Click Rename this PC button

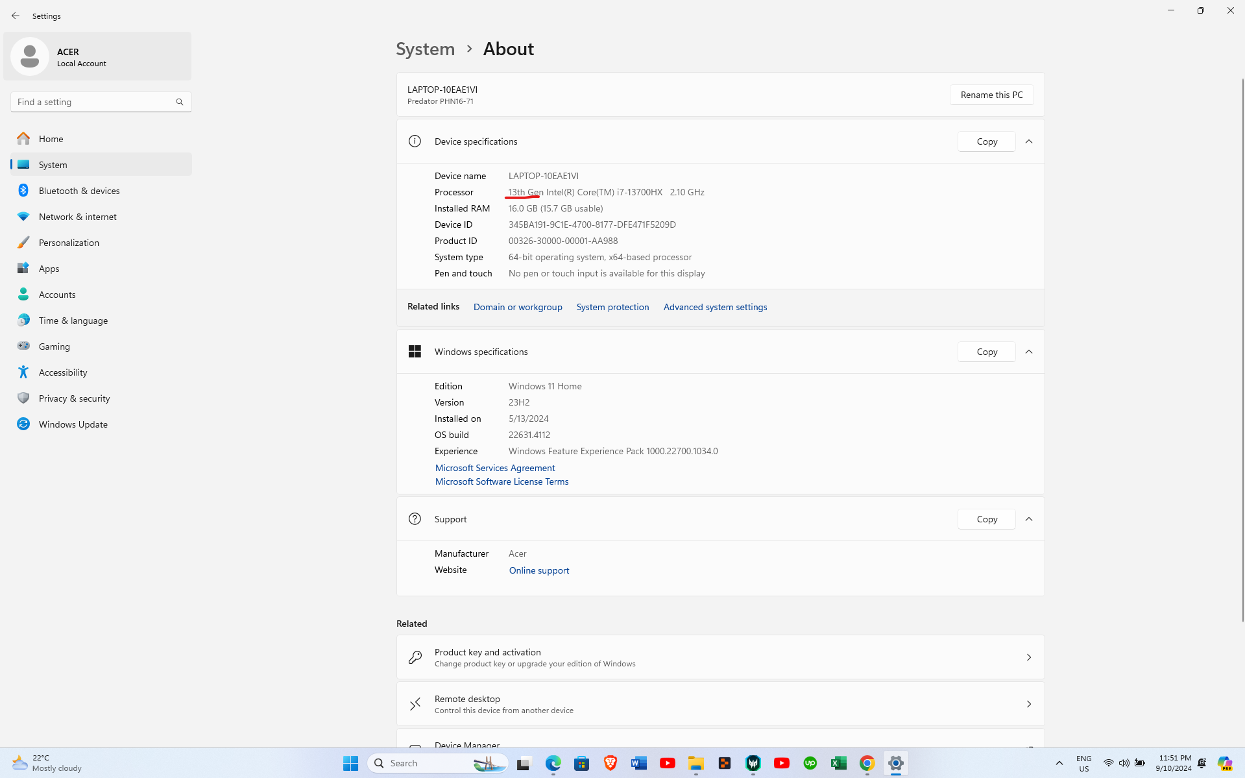click(x=991, y=95)
